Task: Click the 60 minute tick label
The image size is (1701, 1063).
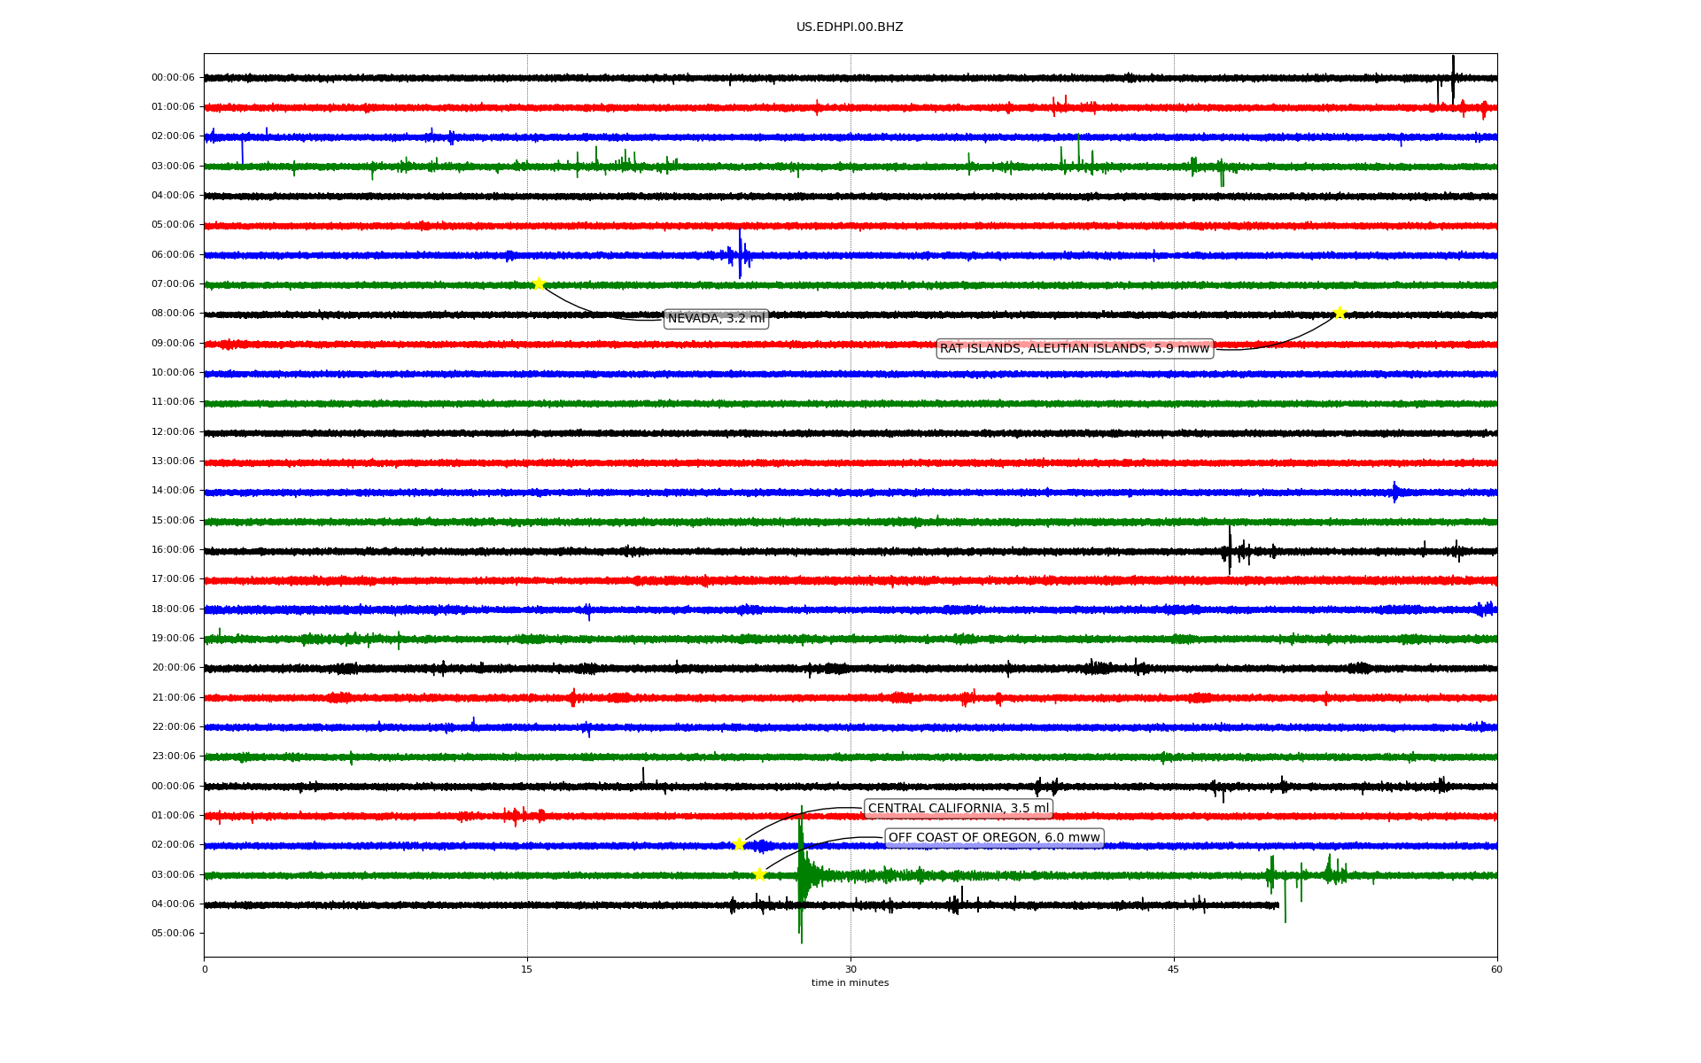Action: click(x=1495, y=969)
